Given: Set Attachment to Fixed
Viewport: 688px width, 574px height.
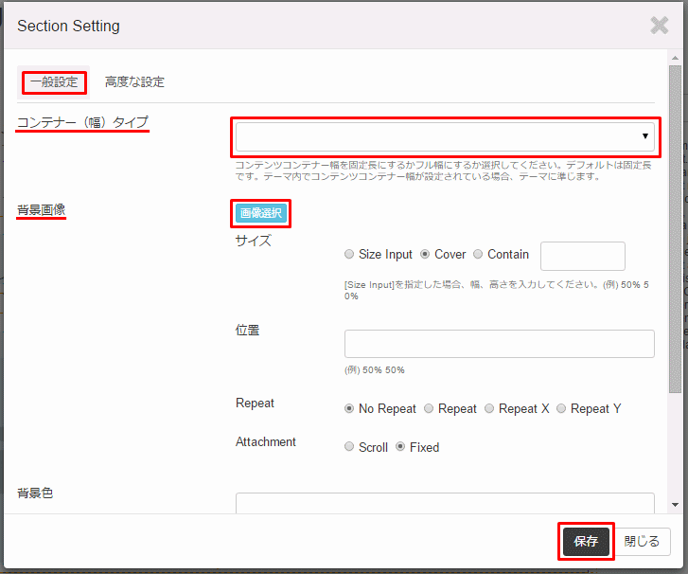Looking at the screenshot, I should pos(400,447).
